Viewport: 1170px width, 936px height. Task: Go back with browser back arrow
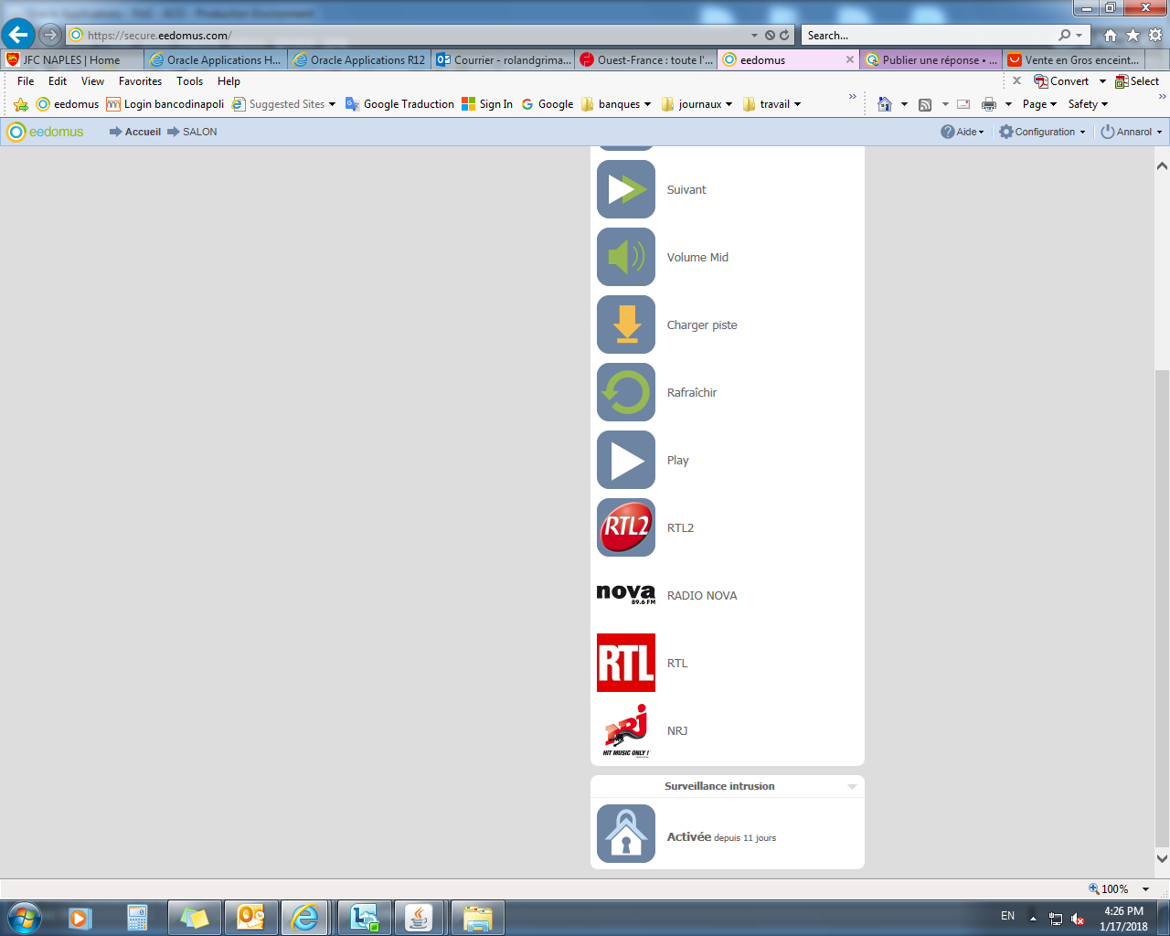(x=18, y=35)
